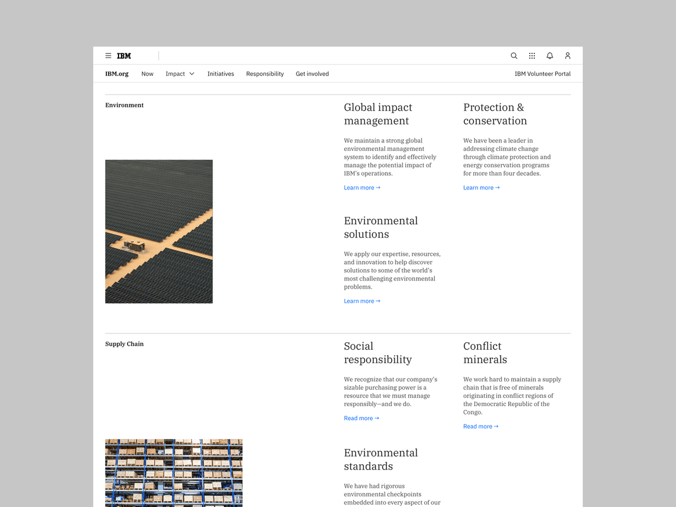
Task: Learn more under Environmental solutions
Action: tap(362, 301)
